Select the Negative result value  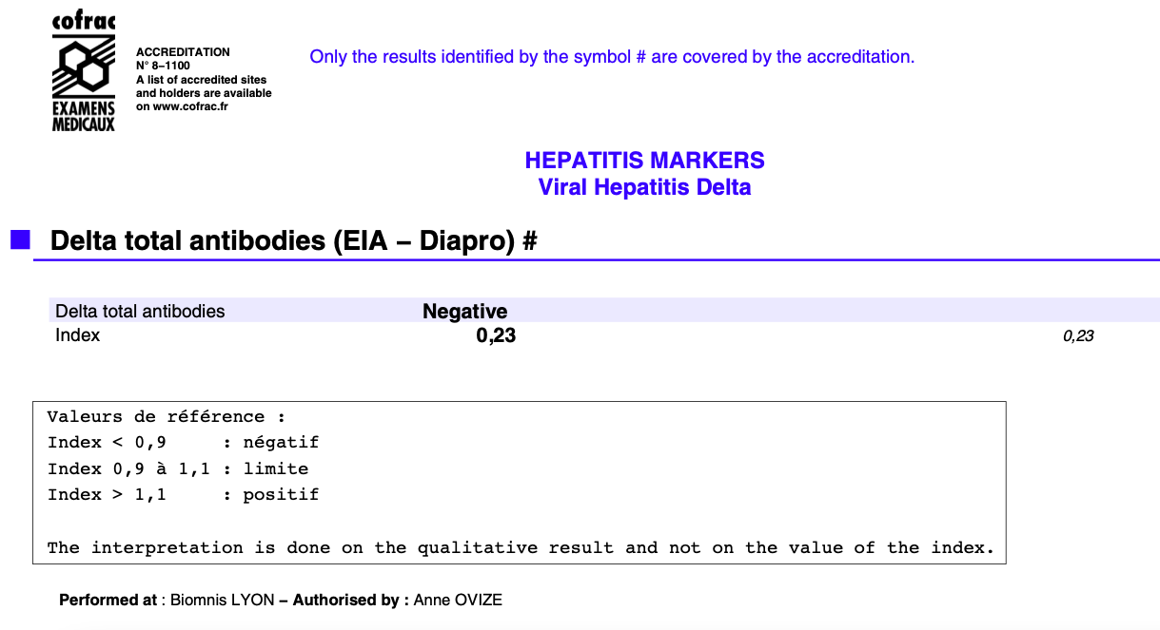[x=464, y=312]
